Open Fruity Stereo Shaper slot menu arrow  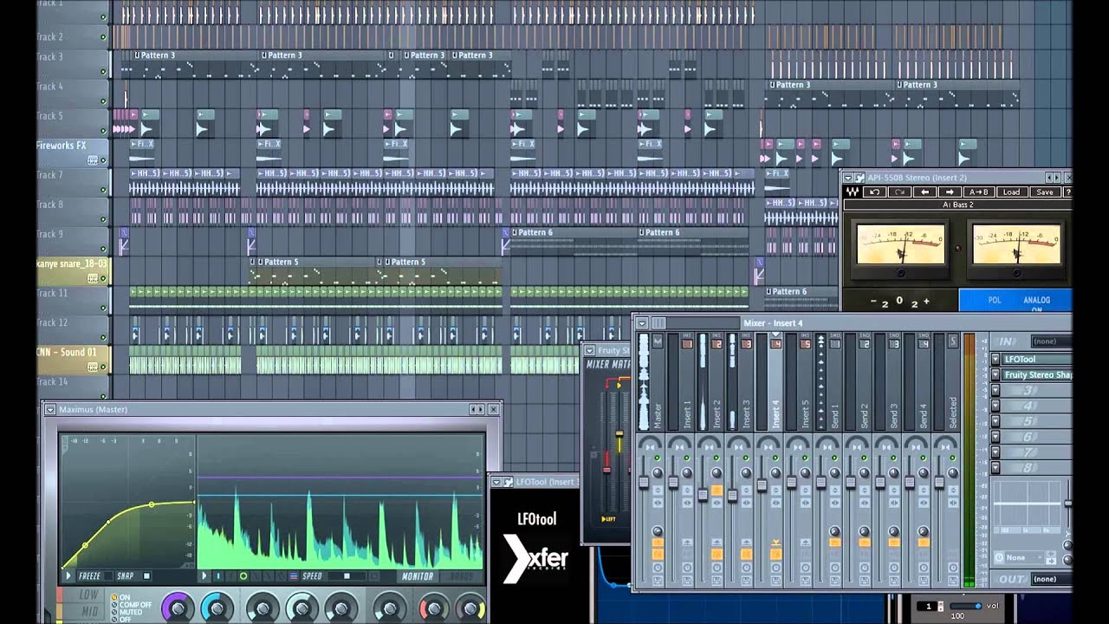(996, 374)
